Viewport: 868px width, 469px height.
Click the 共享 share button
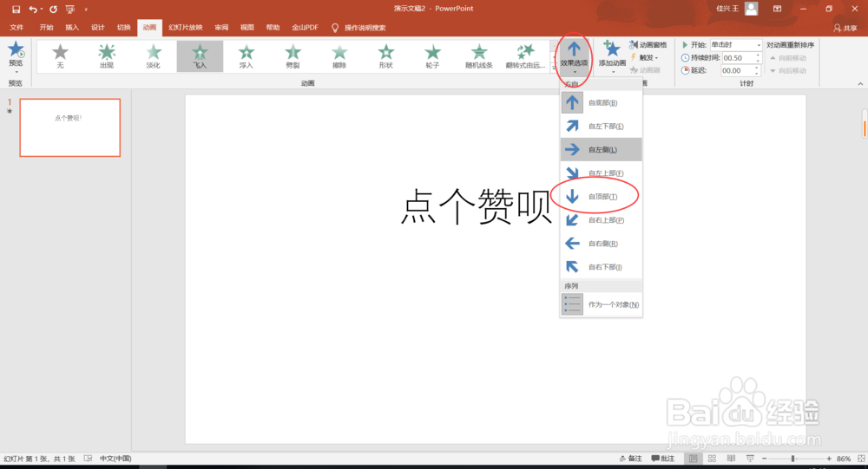[845, 28]
